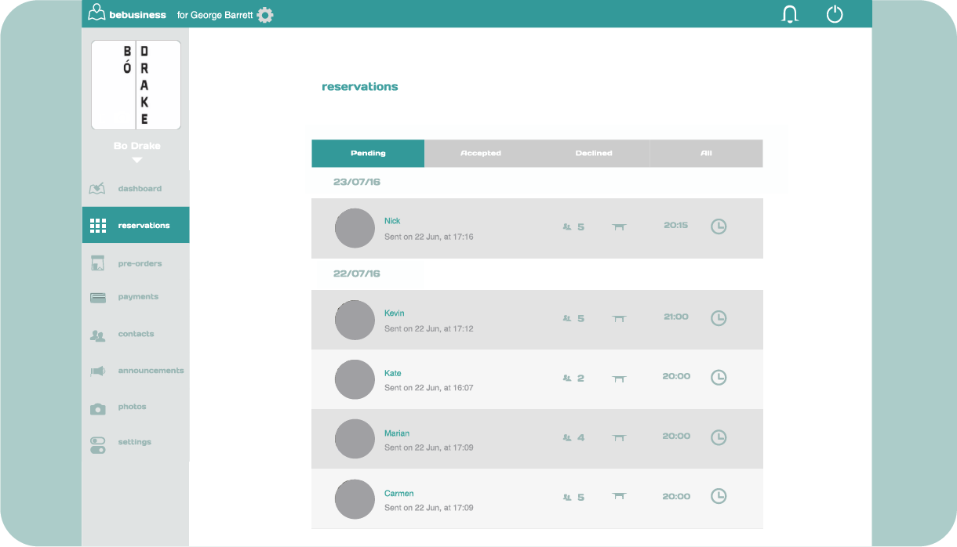Click the pre-orders sidebar icon

tap(98, 263)
